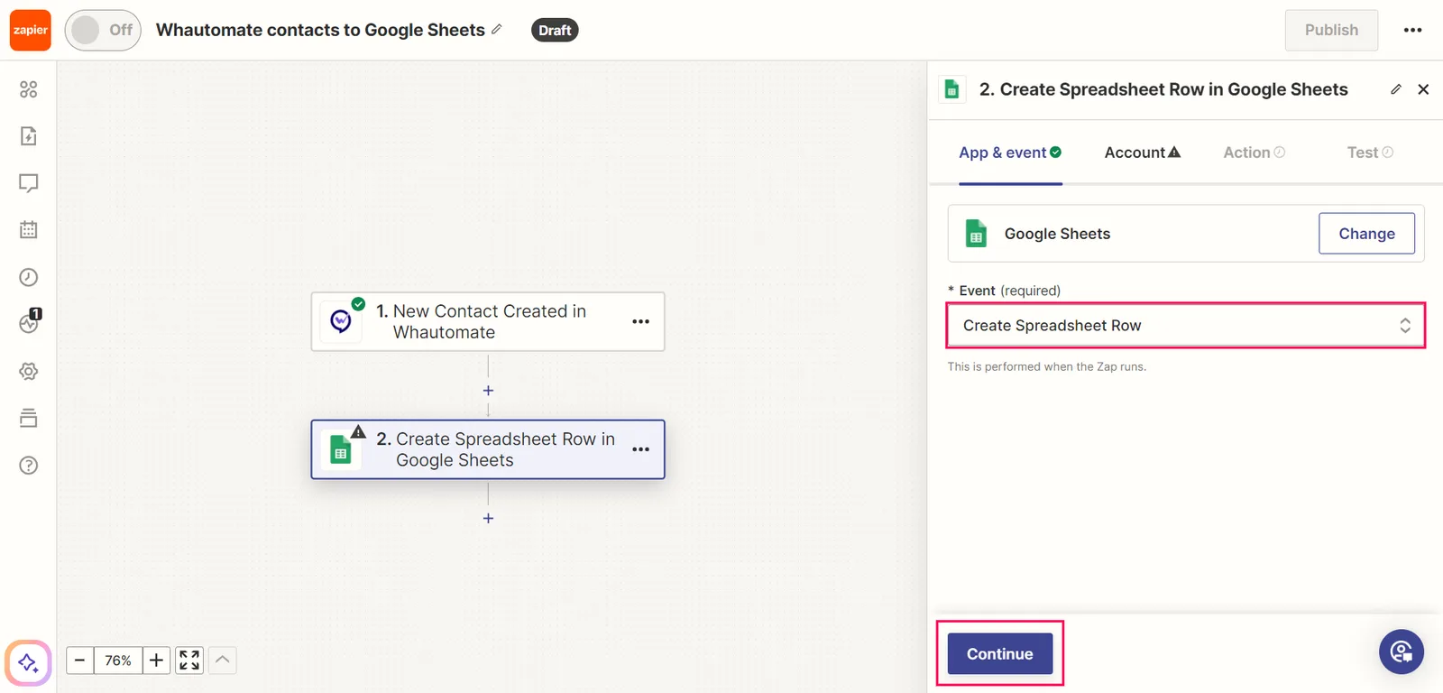Launch the AI sparkle assistant button
The image size is (1443, 693).
click(28, 663)
